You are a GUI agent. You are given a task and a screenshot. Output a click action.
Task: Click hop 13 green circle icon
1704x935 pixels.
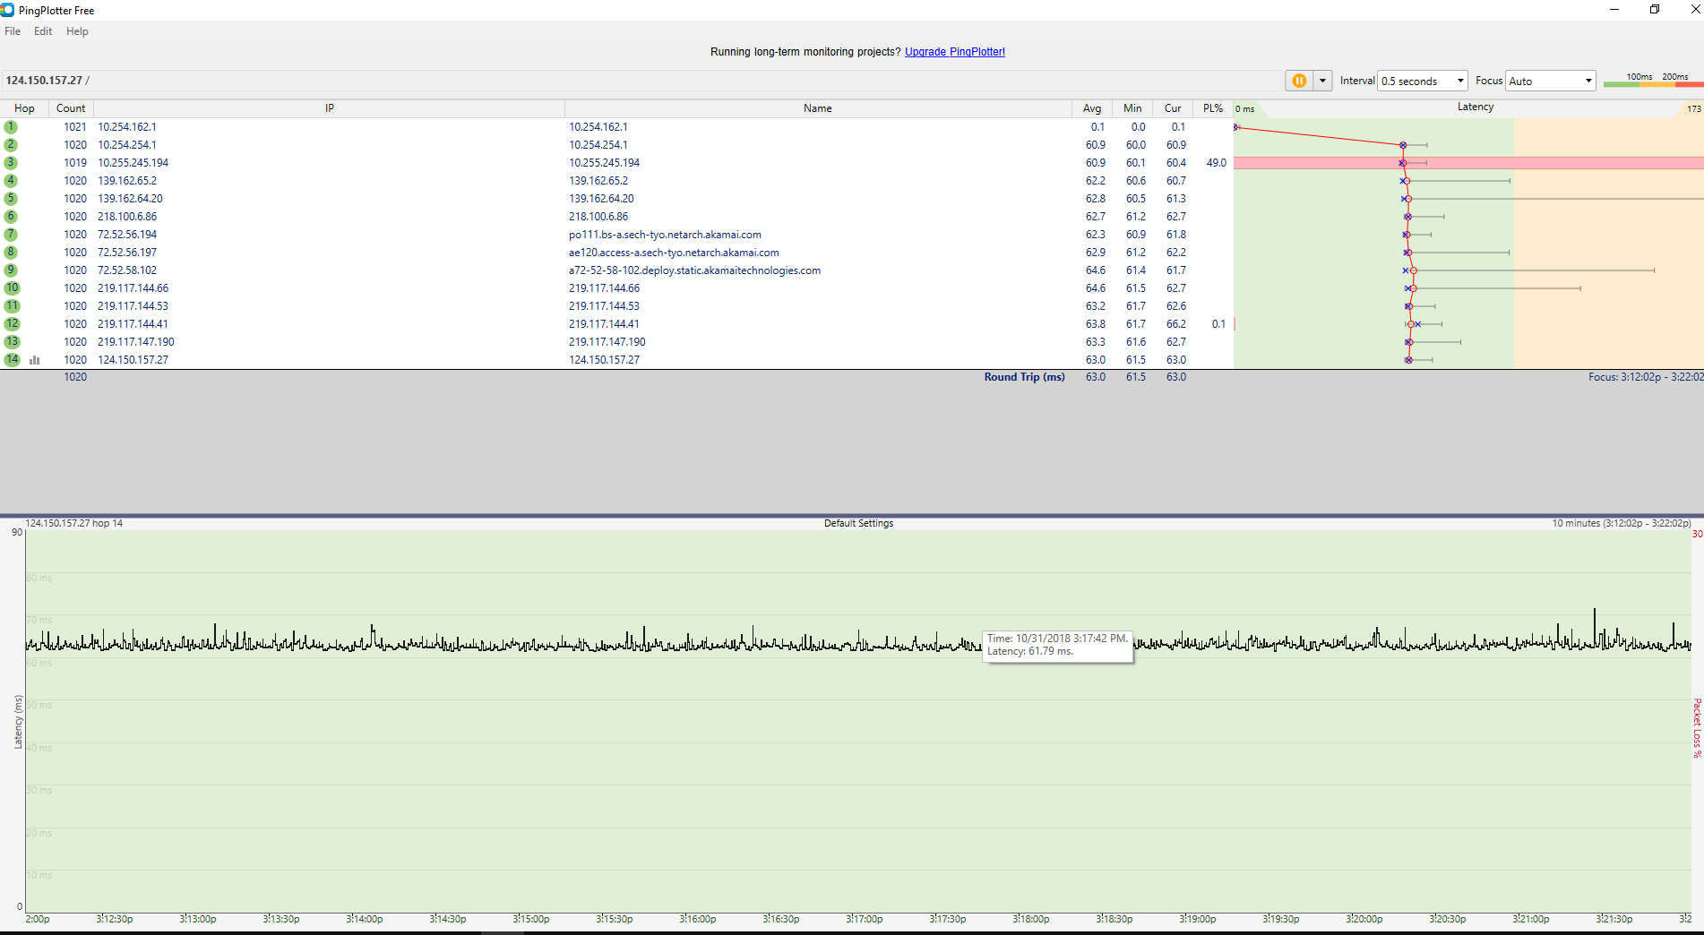[x=12, y=342]
